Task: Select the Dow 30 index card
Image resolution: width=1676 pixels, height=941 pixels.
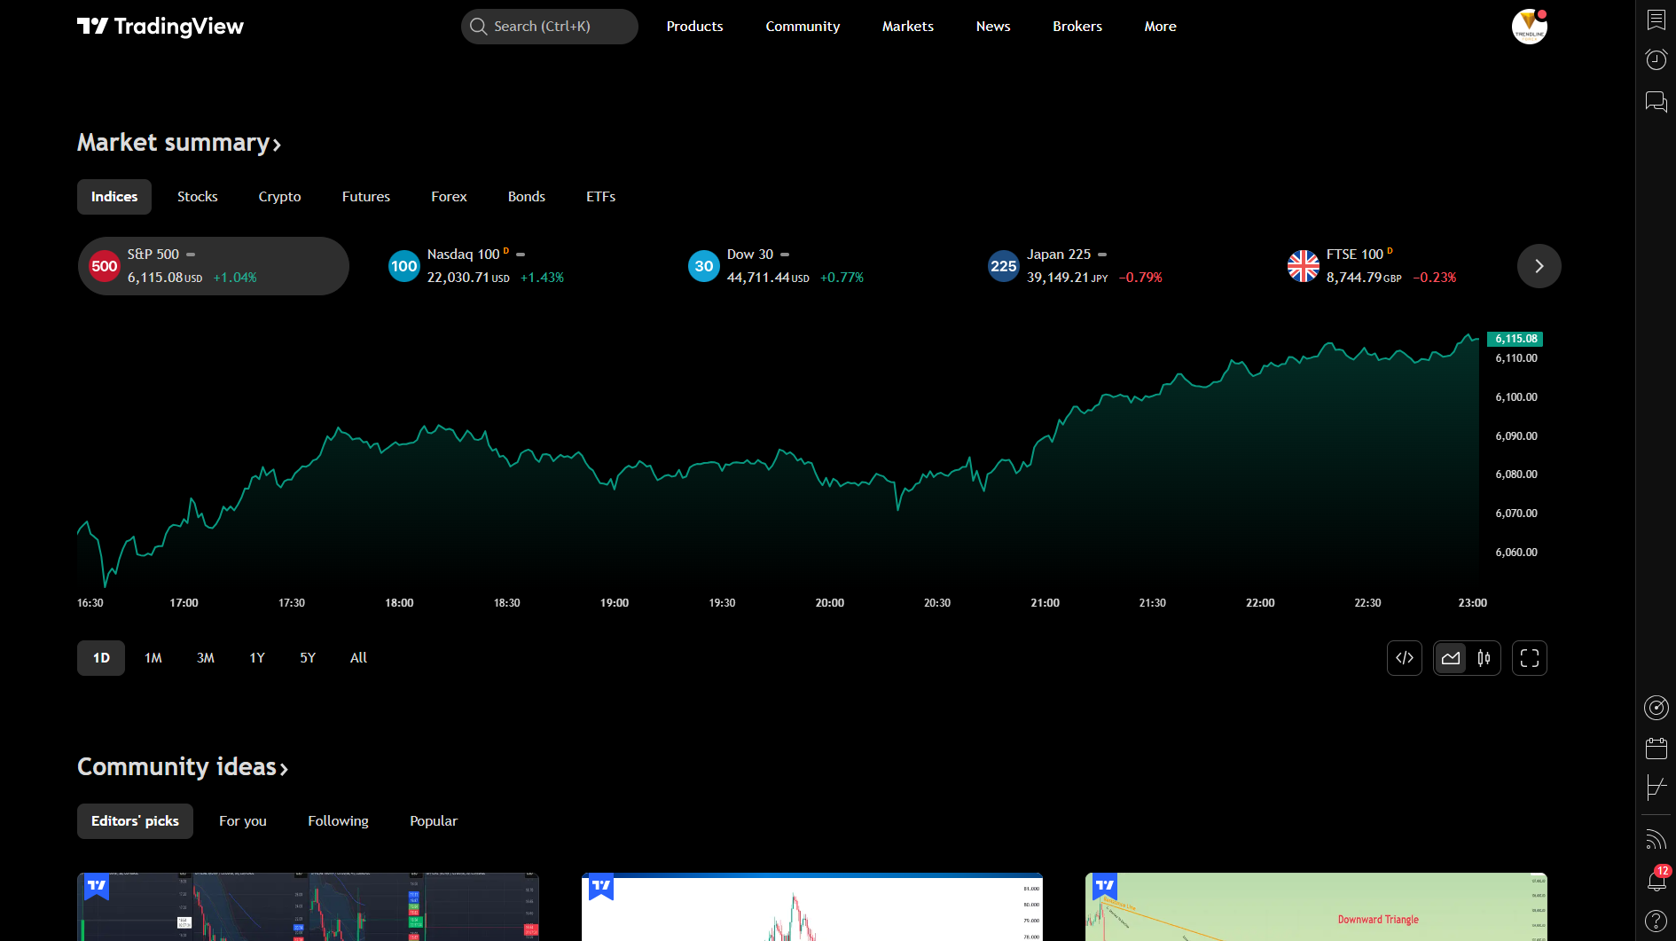Action: pos(813,266)
